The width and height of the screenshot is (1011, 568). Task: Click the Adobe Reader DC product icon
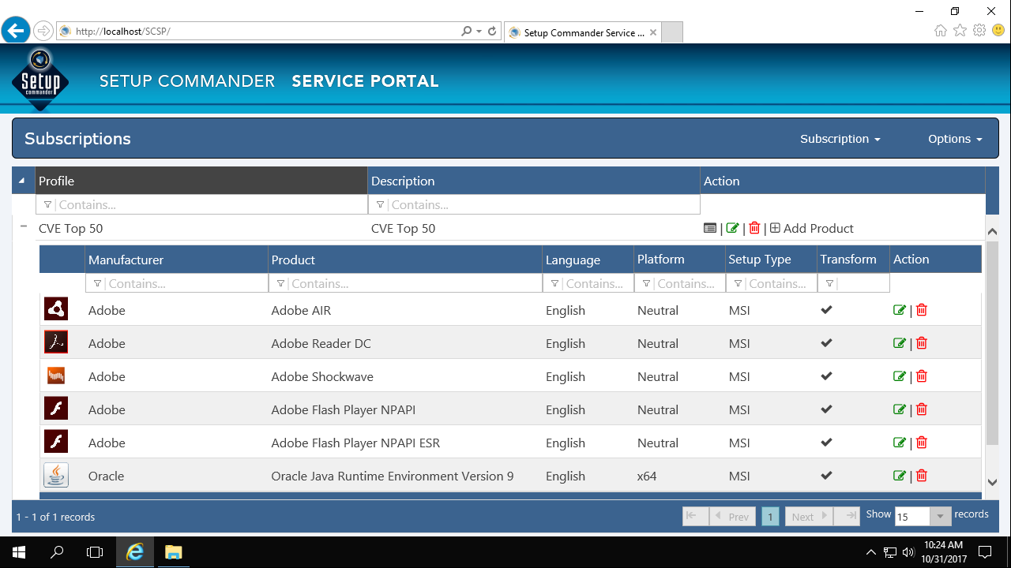pyautogui.click(x=56, y=342)
